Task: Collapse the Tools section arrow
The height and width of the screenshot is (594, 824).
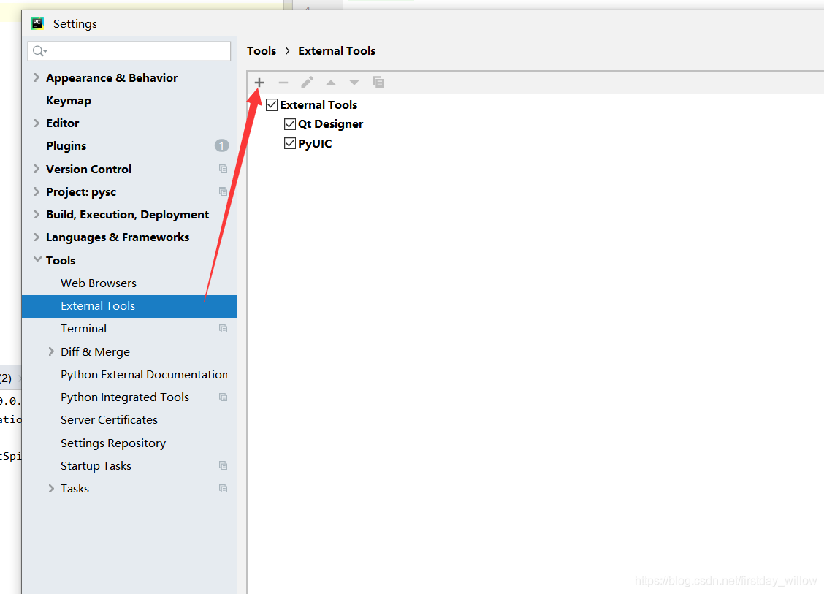Action: pyautogui.click(x=37, y=259)
